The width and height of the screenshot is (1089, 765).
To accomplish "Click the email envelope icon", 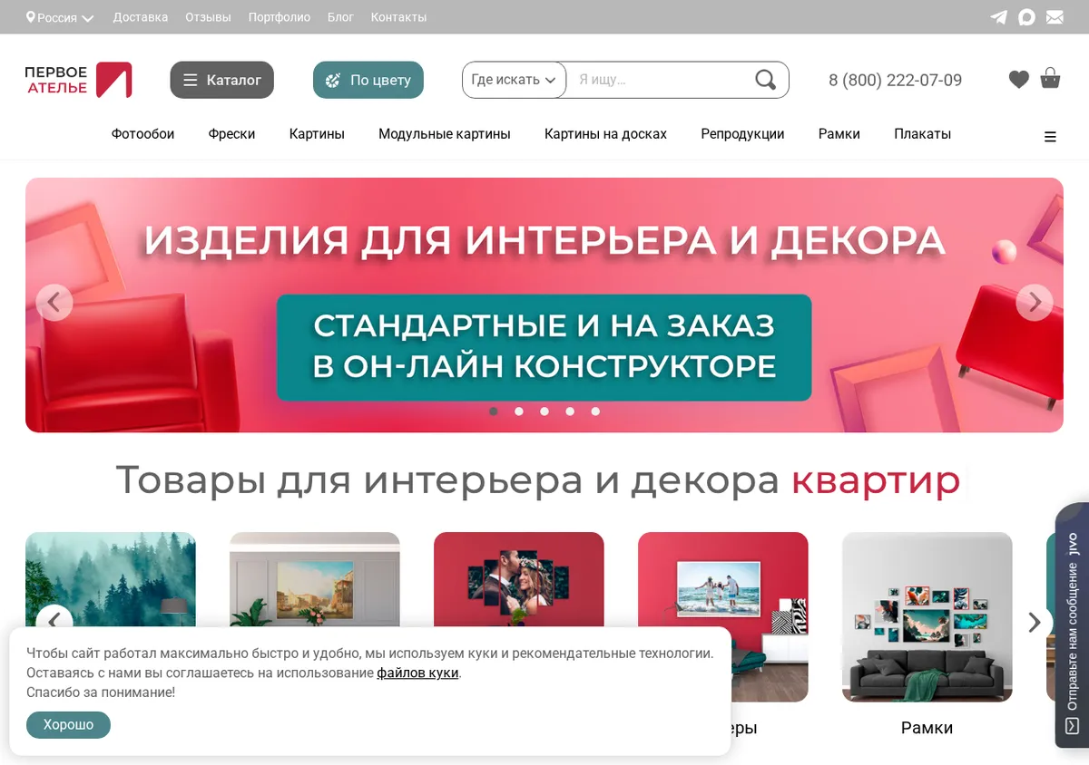I will click(x=1055, y=17).
